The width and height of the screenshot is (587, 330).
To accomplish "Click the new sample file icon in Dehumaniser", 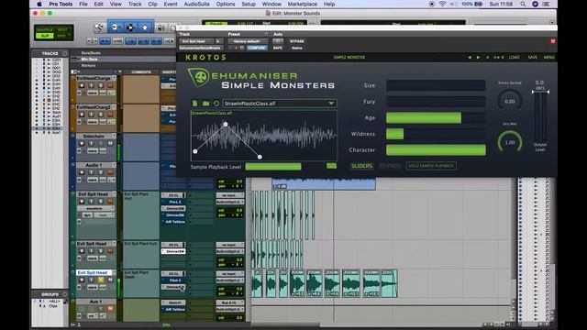I will pos(194,104).
